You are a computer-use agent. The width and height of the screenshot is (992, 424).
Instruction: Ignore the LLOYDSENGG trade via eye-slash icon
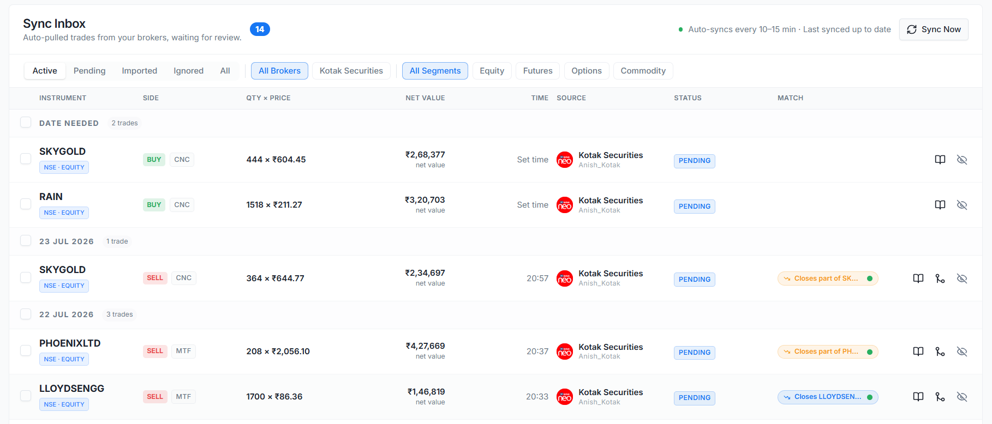point(962,397)
